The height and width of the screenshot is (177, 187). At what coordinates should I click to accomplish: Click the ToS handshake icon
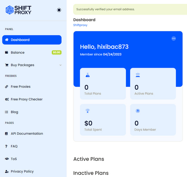[7, 159]
